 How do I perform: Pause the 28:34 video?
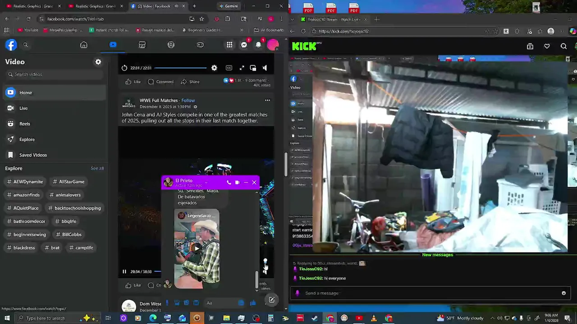124,271
